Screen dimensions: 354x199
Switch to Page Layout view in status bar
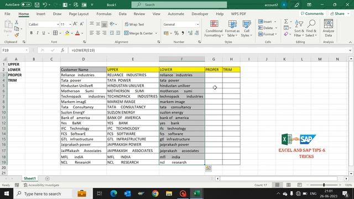click(289, 185)
